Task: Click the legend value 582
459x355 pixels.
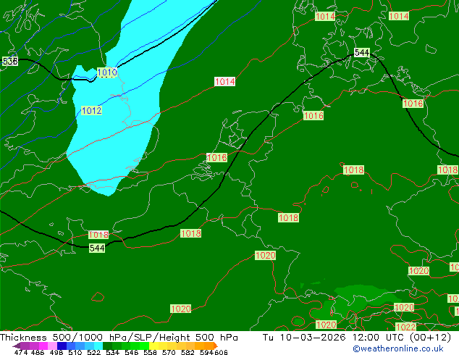Action: (x=188, y=352)
